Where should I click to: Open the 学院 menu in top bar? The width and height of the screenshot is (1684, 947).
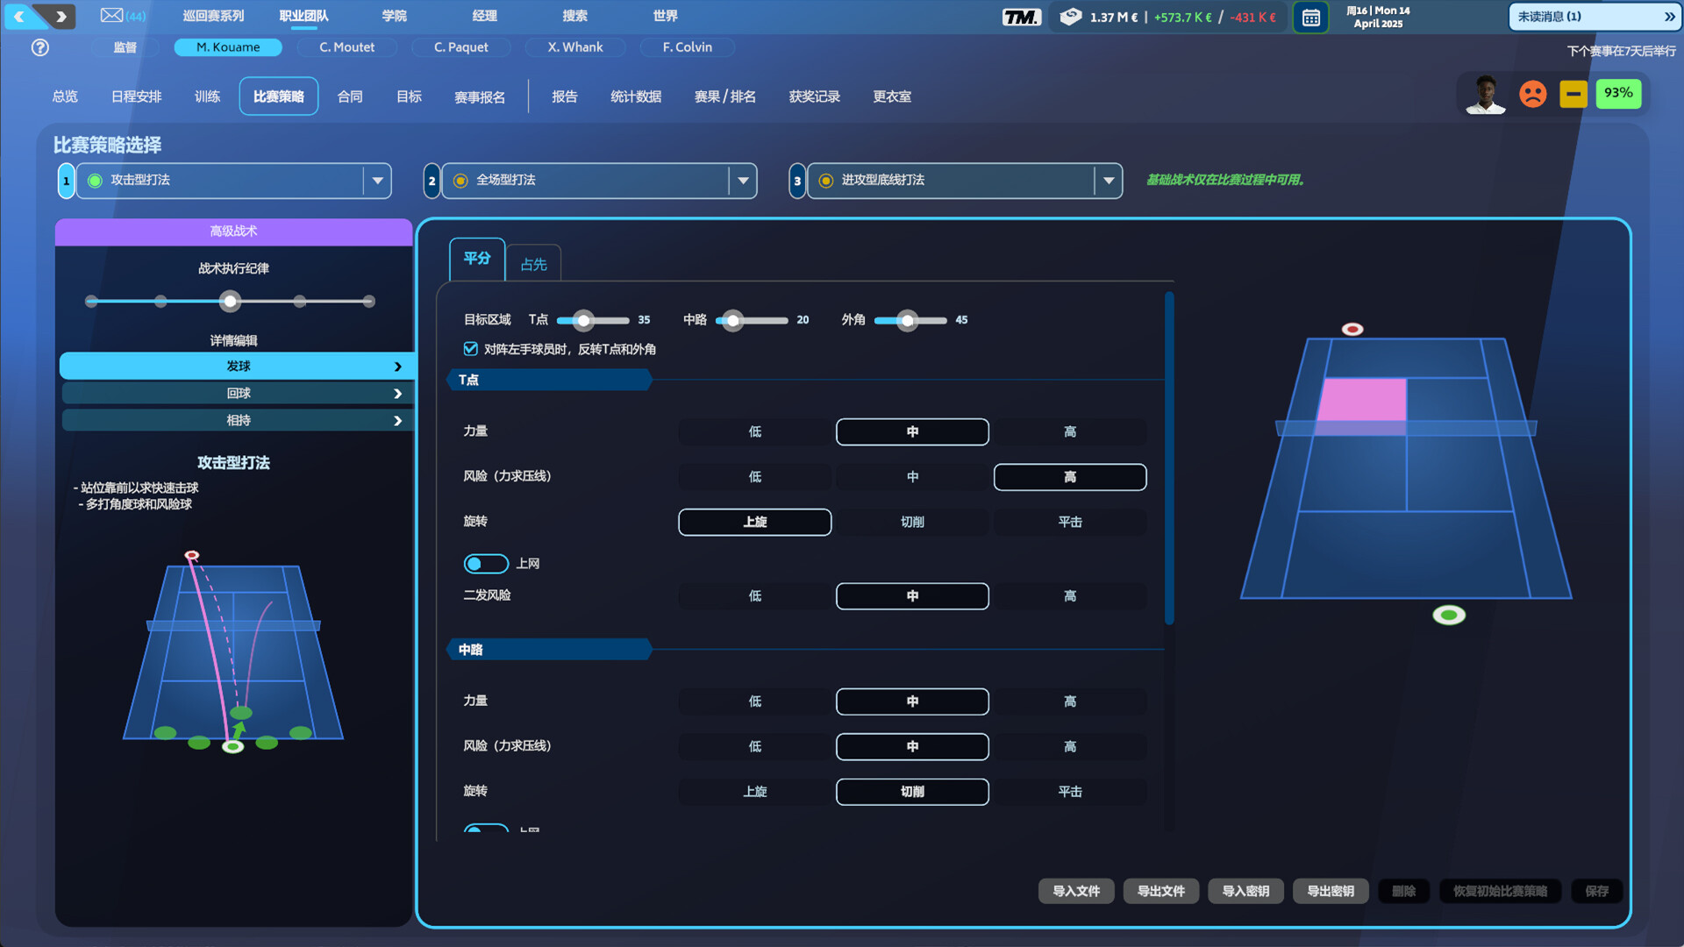394,15
